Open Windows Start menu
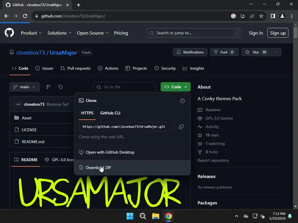Screen dimensions: 298x223 (x=130, y=216)
